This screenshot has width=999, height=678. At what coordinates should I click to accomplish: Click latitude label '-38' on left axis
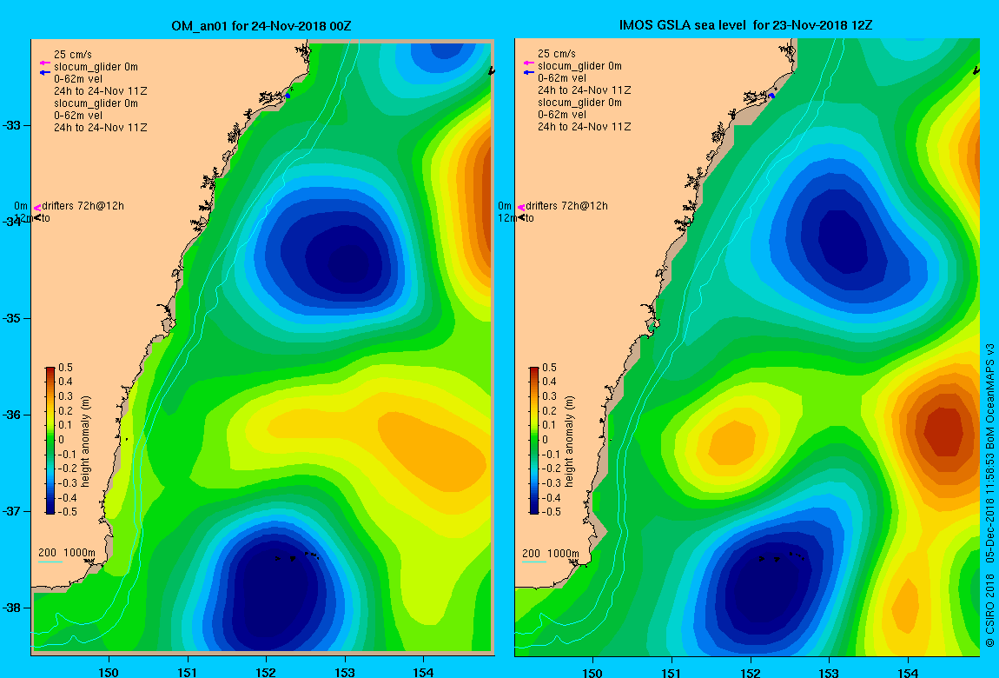[11, 608]
